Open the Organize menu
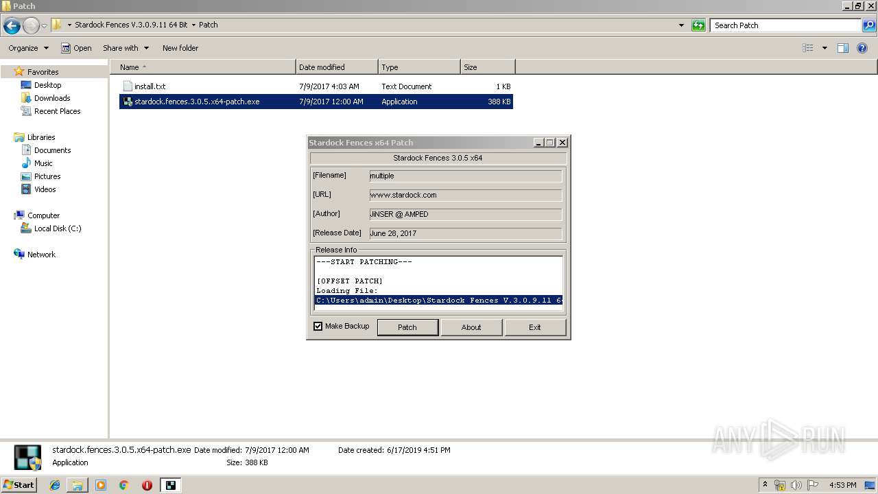 28,48
